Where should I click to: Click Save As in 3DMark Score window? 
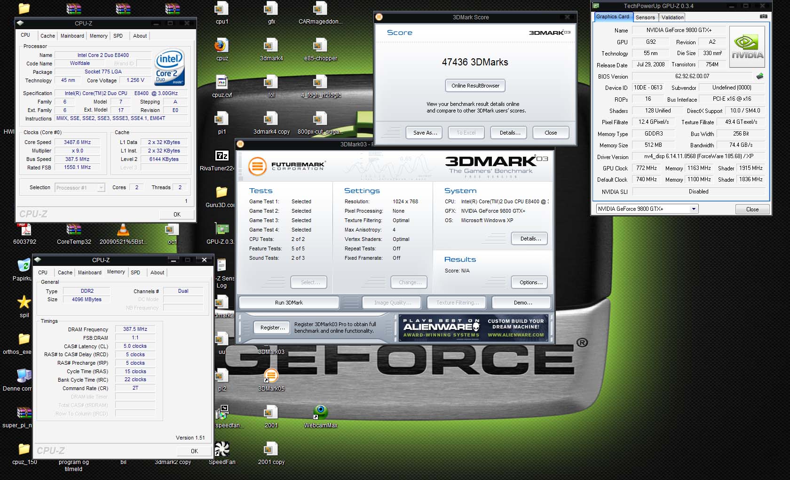click(x=425, y=133)
